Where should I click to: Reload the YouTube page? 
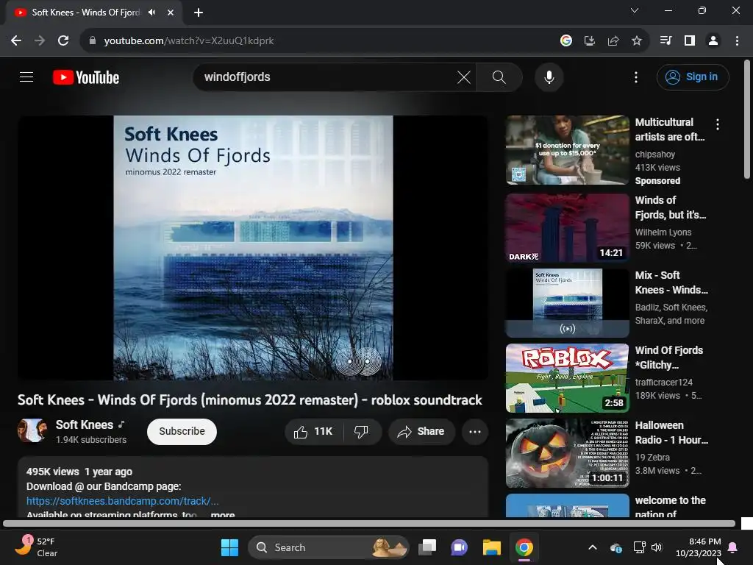pos(63,41)
